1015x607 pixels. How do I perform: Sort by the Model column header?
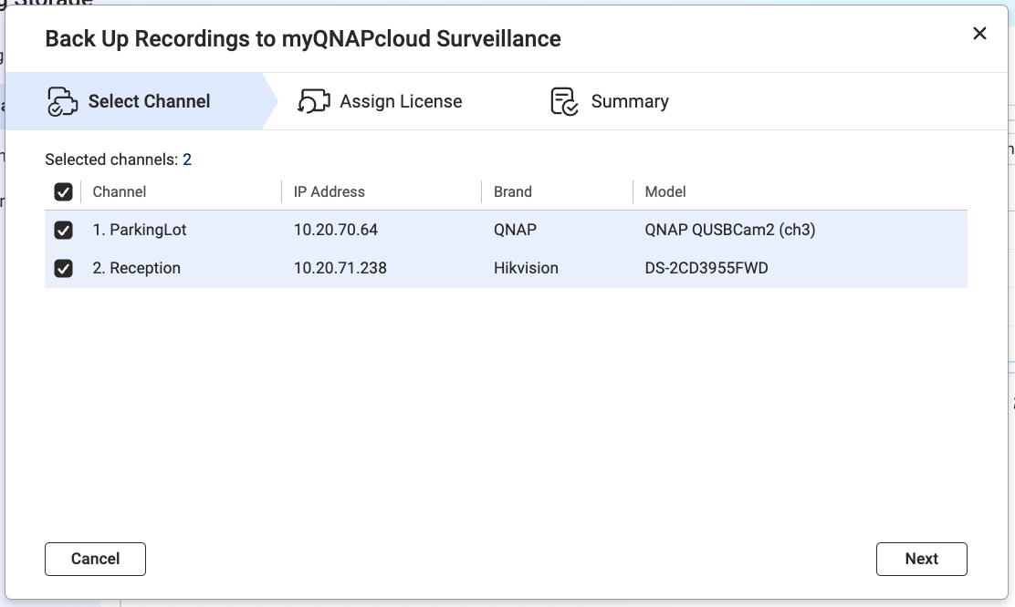pos(665,192)
